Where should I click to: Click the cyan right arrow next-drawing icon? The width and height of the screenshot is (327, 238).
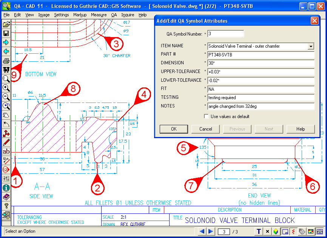(6, 42)
